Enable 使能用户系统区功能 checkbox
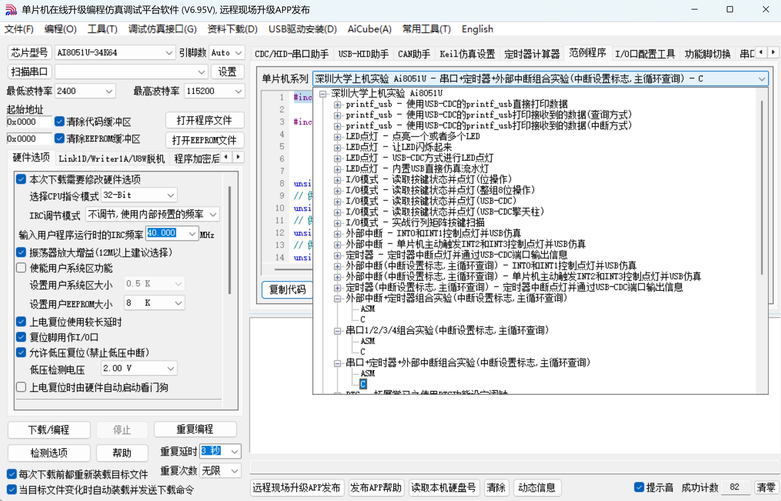Viewport: 781px width, 501px height. [x=21, y=268]
